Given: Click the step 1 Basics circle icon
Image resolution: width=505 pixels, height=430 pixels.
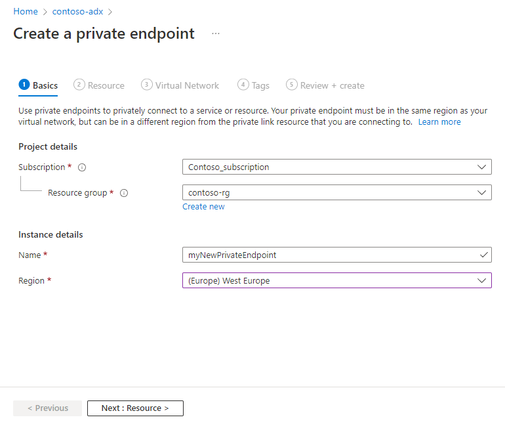Looking at the screenshot, I should 24,85.
